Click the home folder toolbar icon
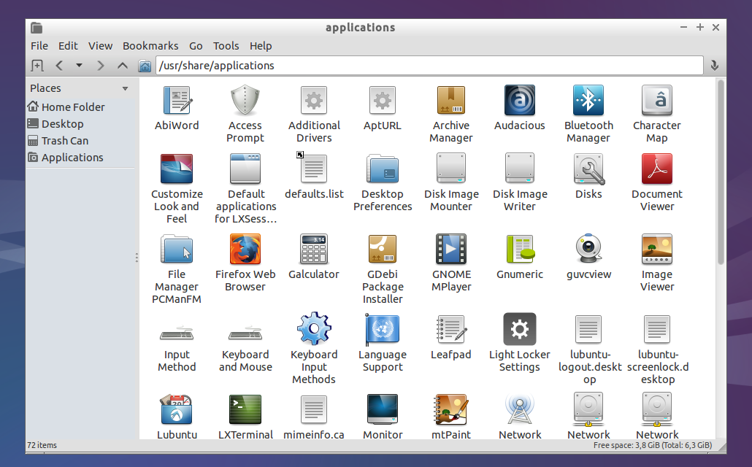This screenshot has height=467, width=752. pos(145,66)
